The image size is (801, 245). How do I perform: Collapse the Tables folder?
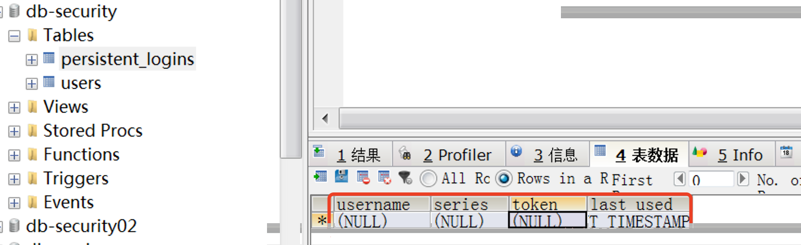point(15,36)
